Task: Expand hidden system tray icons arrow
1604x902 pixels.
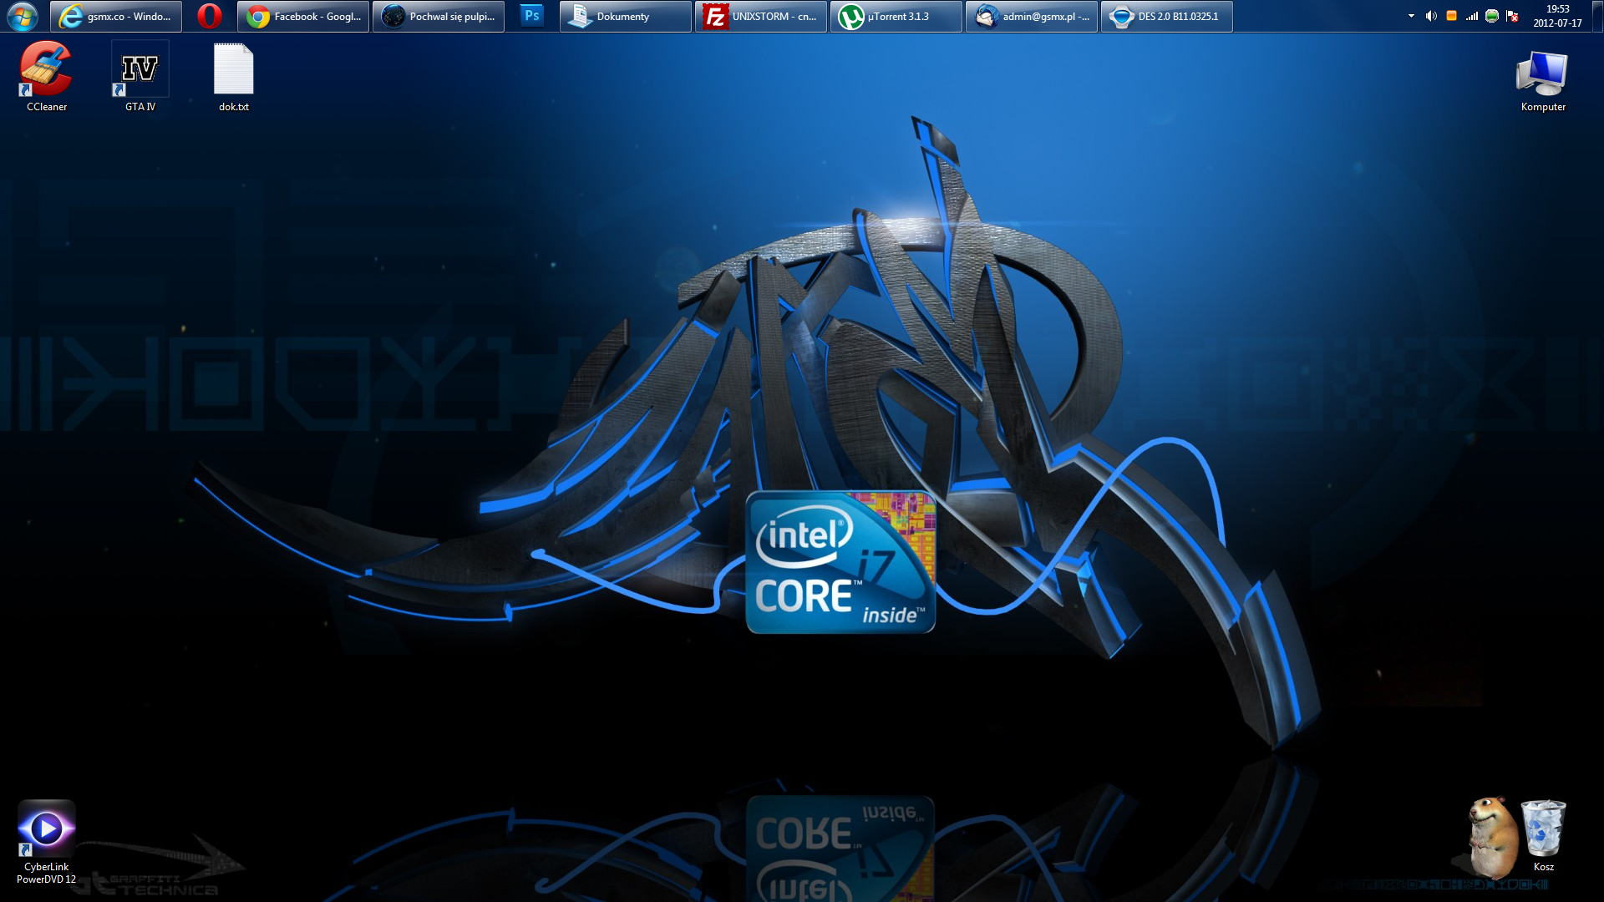Action: [1411, 16]
